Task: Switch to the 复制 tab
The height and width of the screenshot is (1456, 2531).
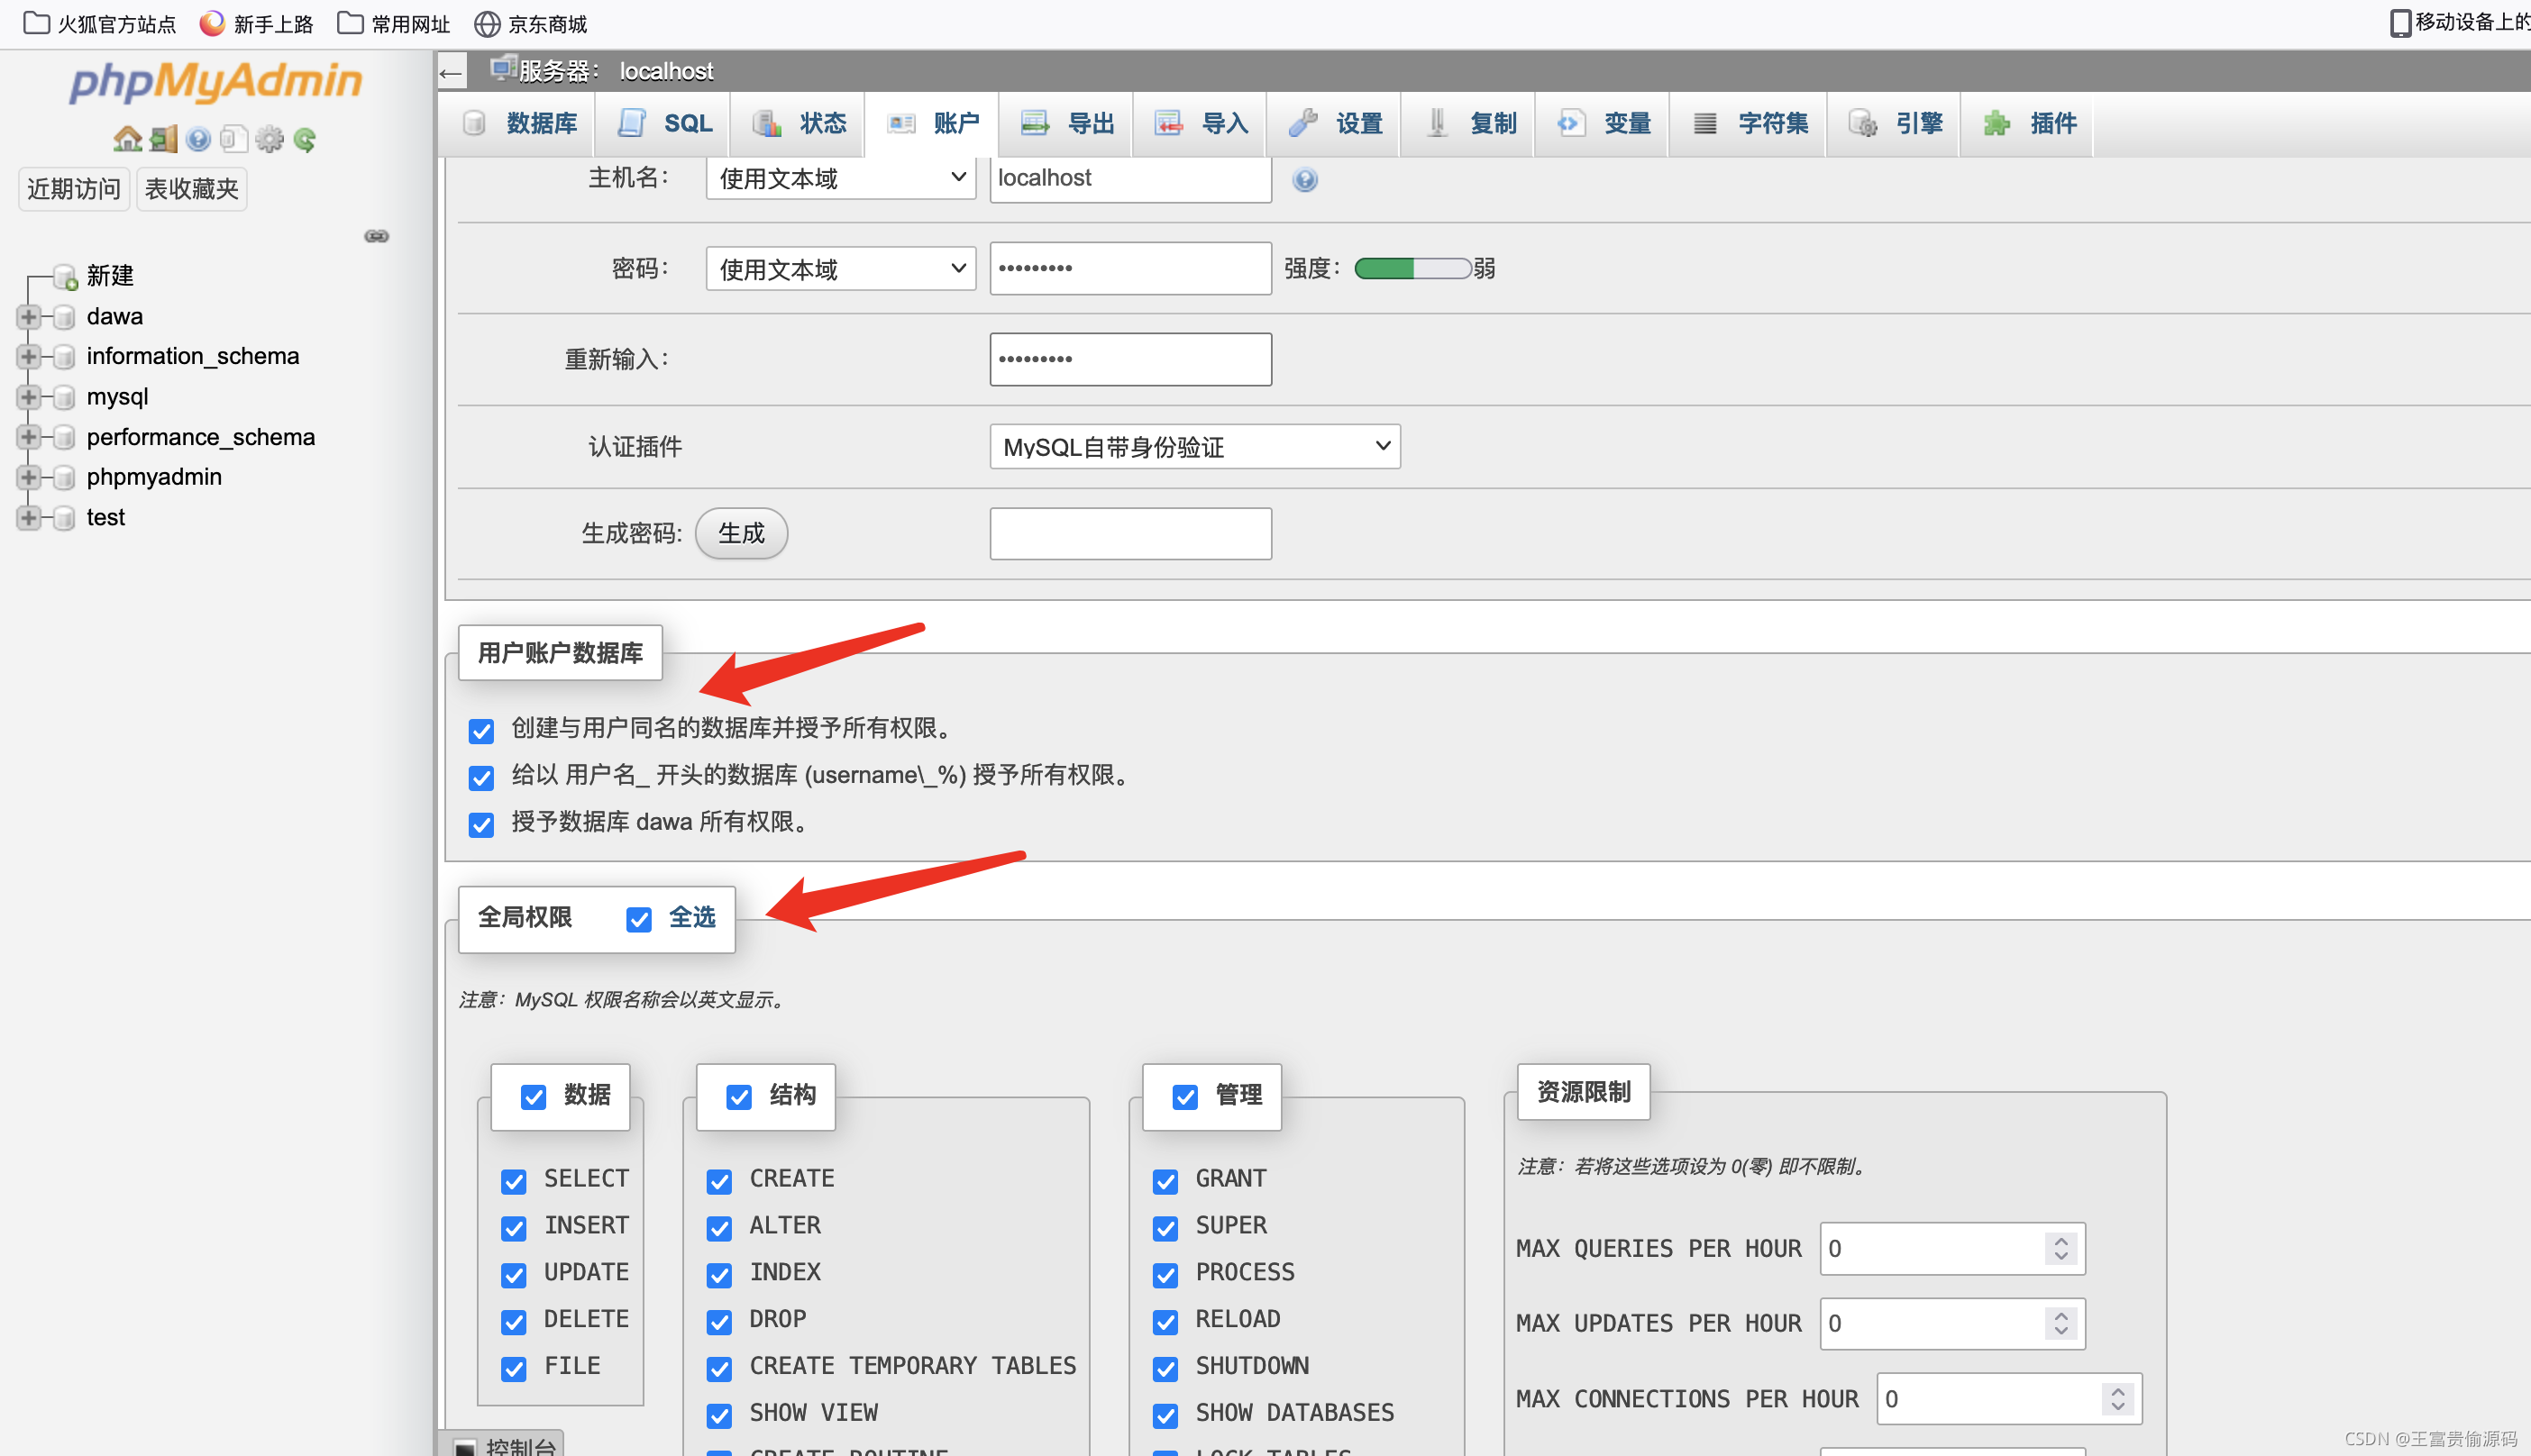Action: click(1467, 124)
